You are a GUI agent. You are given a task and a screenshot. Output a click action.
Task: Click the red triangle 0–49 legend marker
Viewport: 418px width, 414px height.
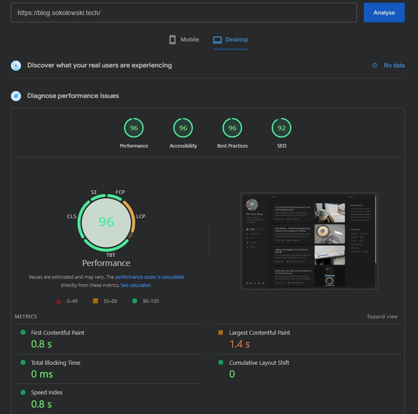pyautogui.click(x=57, y=300)
